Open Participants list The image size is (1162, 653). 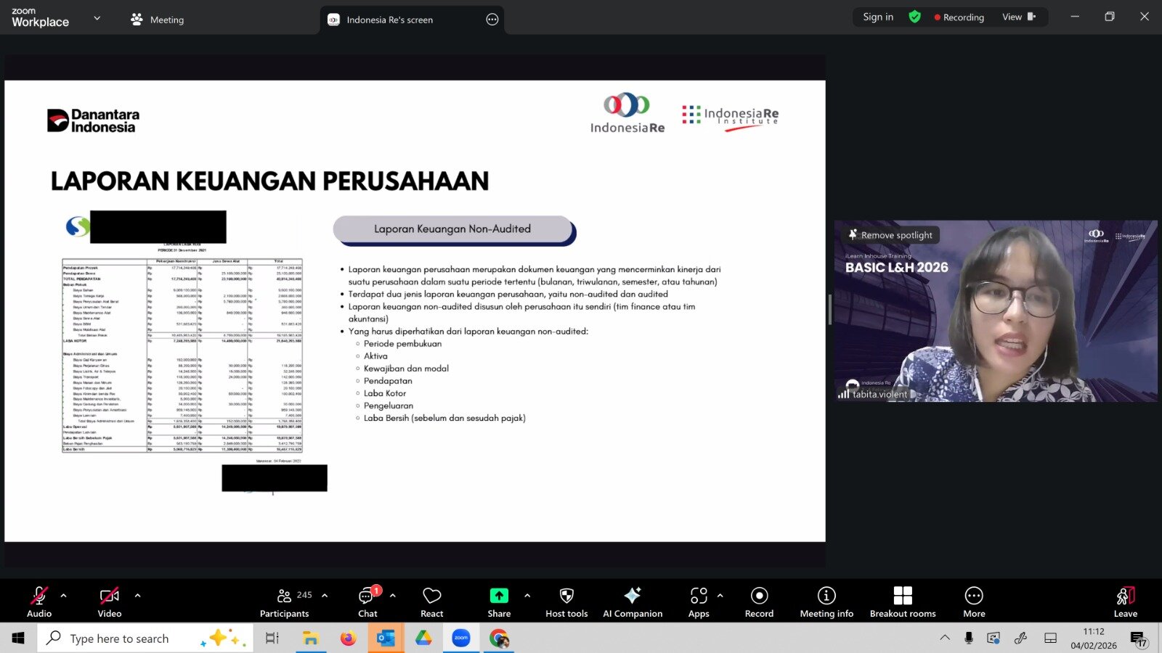pyautogui.click(x=285, y=602)
